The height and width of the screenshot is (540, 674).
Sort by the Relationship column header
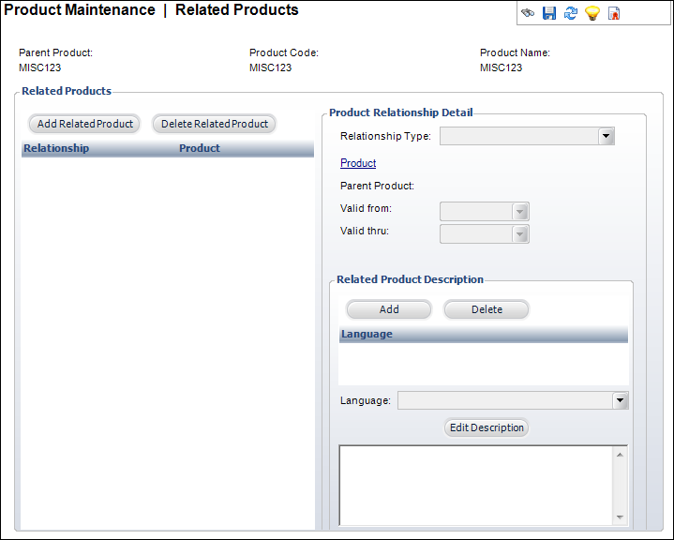[56, 148]
